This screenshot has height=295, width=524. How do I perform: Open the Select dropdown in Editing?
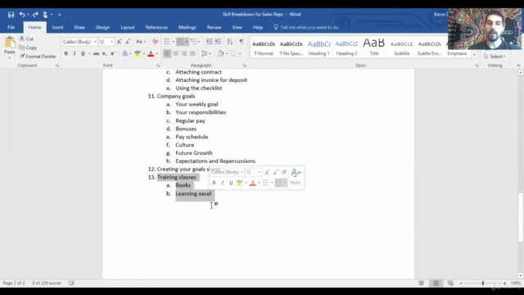pos(495,57)
